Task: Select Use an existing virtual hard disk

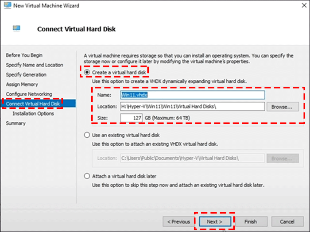Action: [x=87, y=135]
